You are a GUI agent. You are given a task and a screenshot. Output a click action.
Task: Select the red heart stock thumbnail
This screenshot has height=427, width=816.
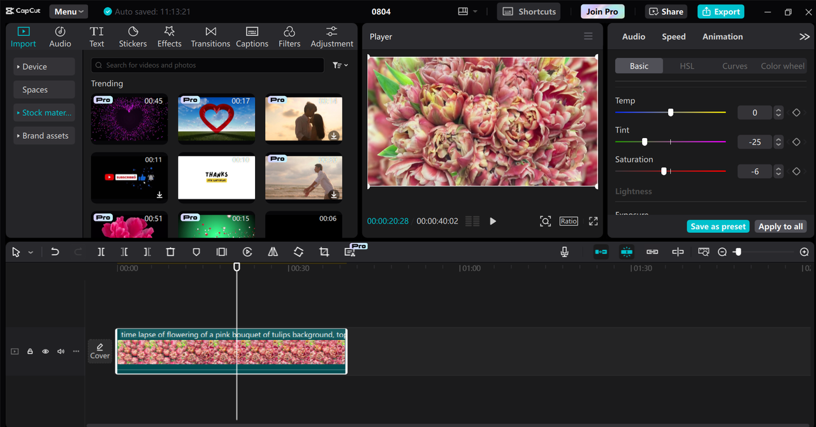(x=216, y=118)
